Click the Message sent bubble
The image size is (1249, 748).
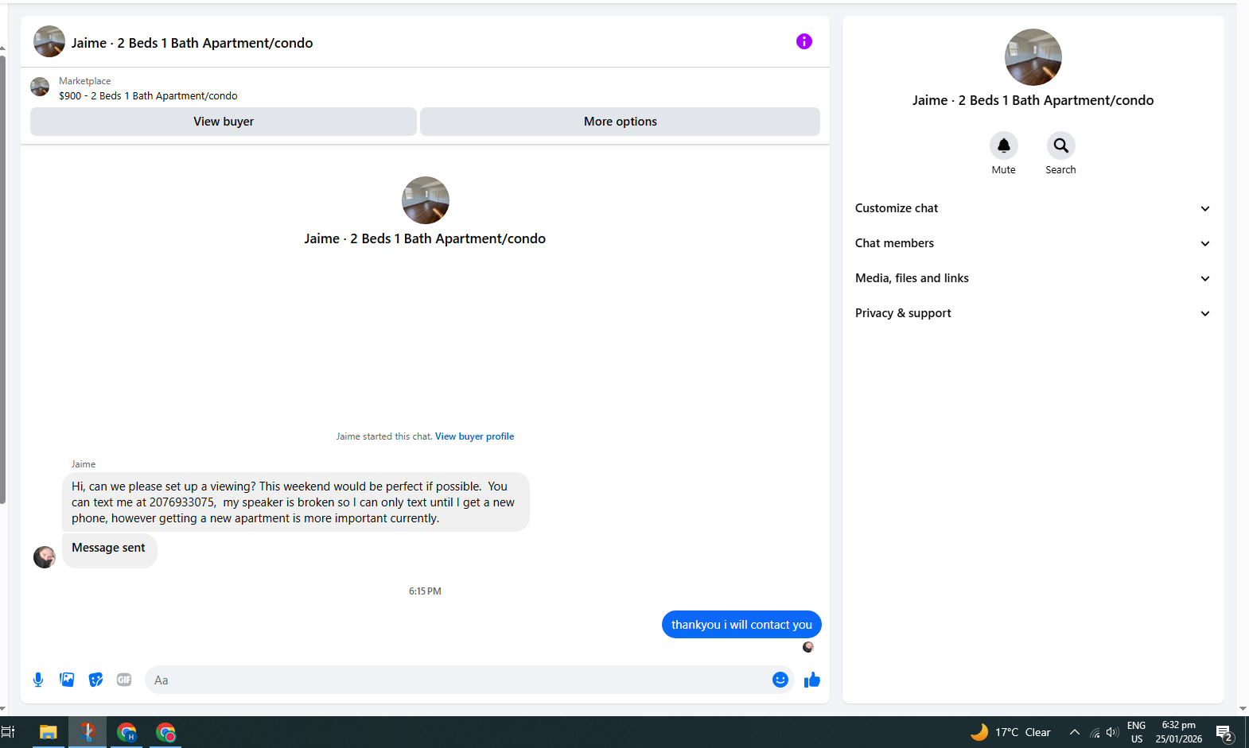tap(110, 550)
